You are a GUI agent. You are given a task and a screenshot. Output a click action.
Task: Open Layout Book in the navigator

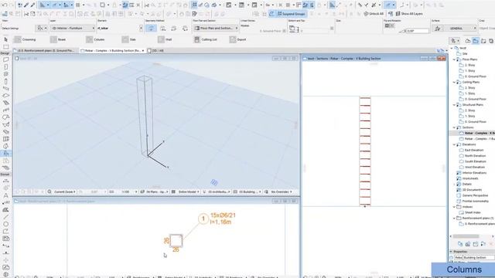(x=483, y=41)
